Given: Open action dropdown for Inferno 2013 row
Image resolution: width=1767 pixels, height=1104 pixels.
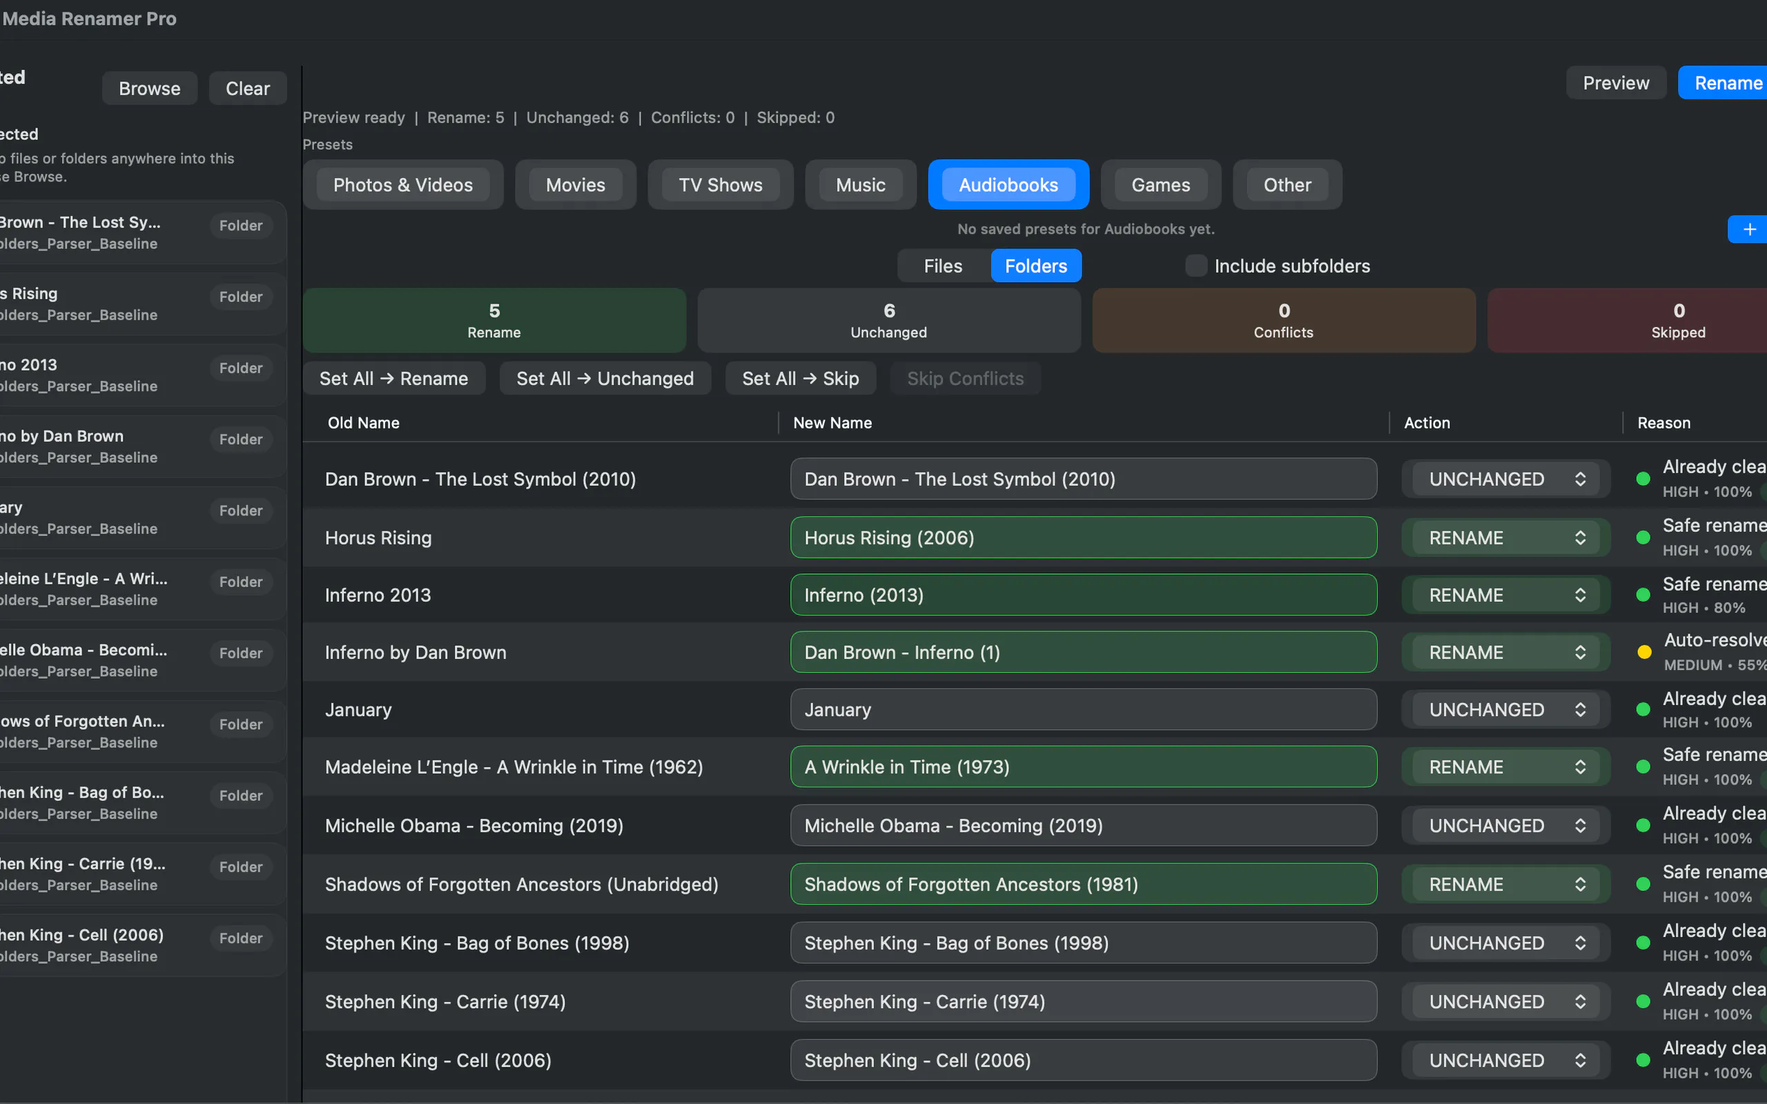Looking at the screenshot, I should [1505, 595].
